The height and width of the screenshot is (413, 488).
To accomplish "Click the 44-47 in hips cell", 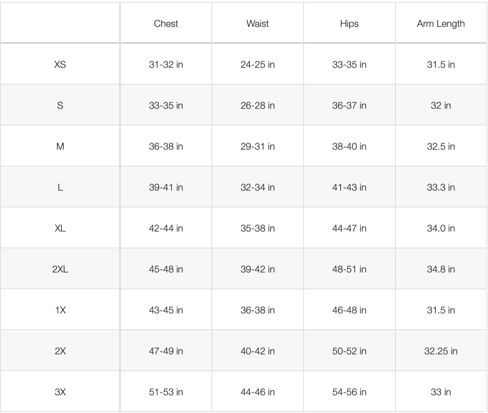I will tap(349, 228).
